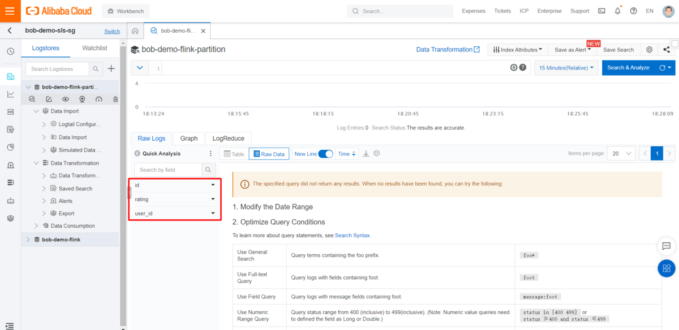The image size is (679, 330).
Task: Click the Switch project link
Action: (x=112, y=32)
